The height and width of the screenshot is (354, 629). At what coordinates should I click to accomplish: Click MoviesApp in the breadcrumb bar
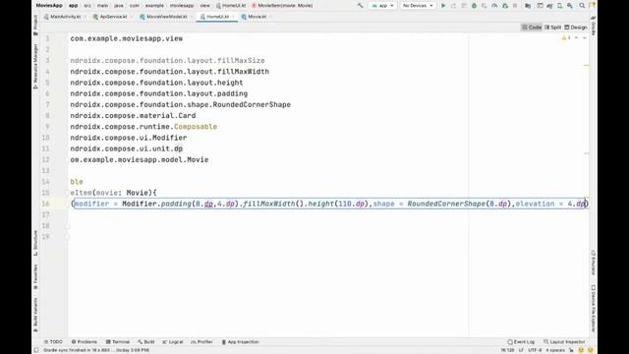[x=49, y=6]
